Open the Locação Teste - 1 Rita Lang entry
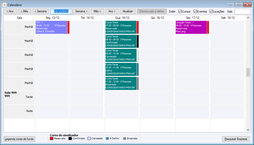 [x=191, y=27]
